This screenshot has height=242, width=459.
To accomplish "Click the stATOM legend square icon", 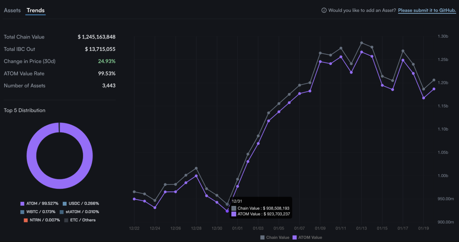I will click(62, 212).
